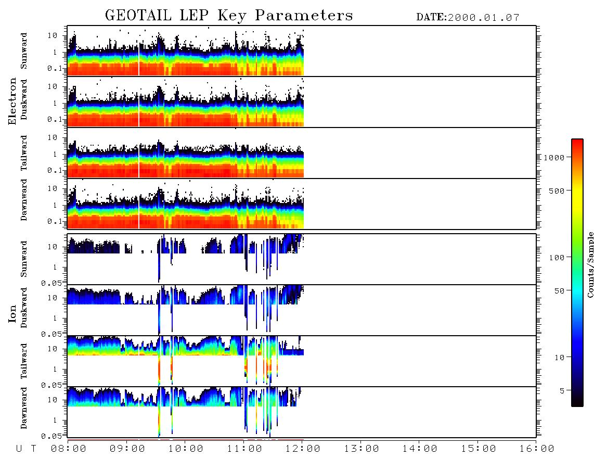Click the 1000 colorbar tick label

(554, 158)
